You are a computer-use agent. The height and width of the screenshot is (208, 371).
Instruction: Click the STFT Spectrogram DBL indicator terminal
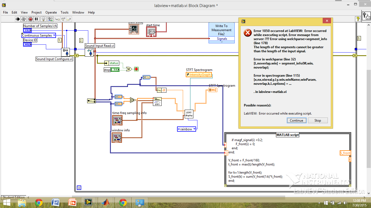point(213,90)
